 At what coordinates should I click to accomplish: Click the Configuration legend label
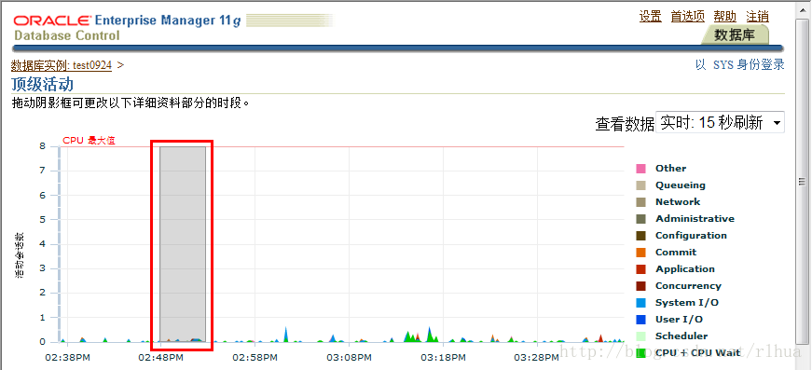tap(691, 236)
